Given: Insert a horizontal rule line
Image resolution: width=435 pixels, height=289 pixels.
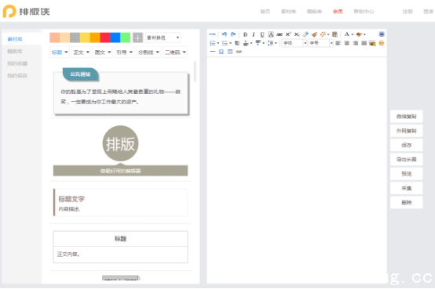Looking at the screenshot, I should (213, 52).
